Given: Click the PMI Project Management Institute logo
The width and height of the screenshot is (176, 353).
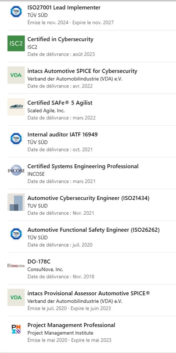Looking at the screenshot, I should coord(16,329).
